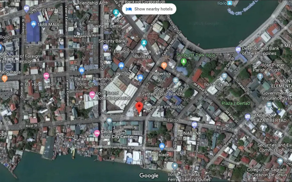Click Roberto's orange restaurant marker
This screenshot has height=182, width=292.
coord(164,66)
